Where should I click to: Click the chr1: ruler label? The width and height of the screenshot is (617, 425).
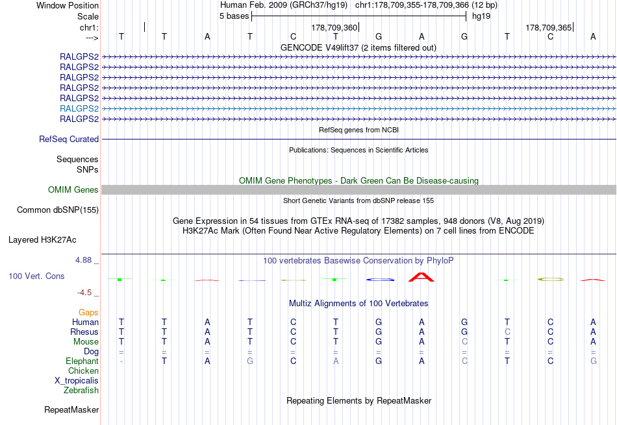click(89, 27)
